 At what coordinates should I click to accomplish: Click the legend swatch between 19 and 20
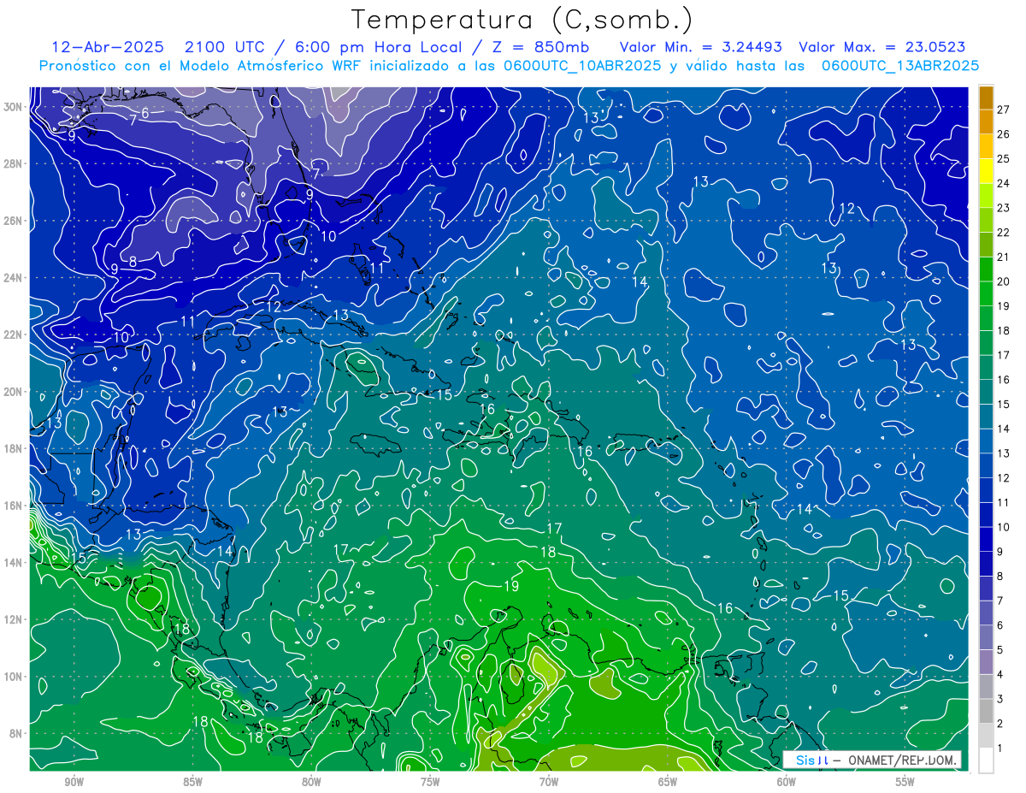[x=986, y=293]
